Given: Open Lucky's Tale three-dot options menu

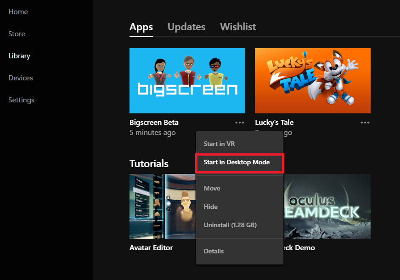Looking at the screenshot, I should click(365, 123).
